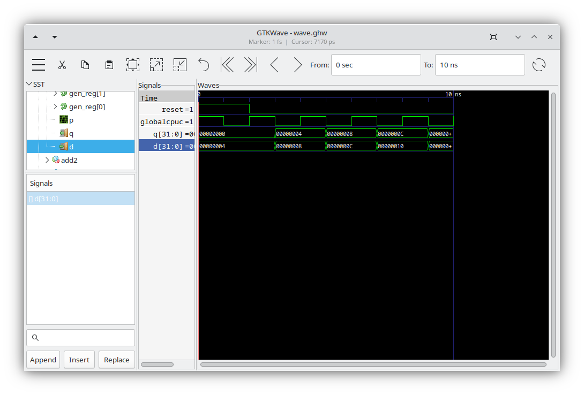The image size is (584, 395).
Task: Open the hamburger menu
Action: (x=38, y=64)
